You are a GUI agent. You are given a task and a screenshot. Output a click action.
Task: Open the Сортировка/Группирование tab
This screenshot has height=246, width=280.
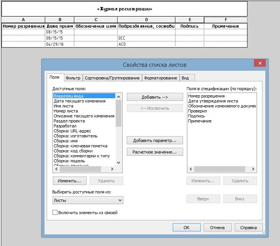click(112, 78)
